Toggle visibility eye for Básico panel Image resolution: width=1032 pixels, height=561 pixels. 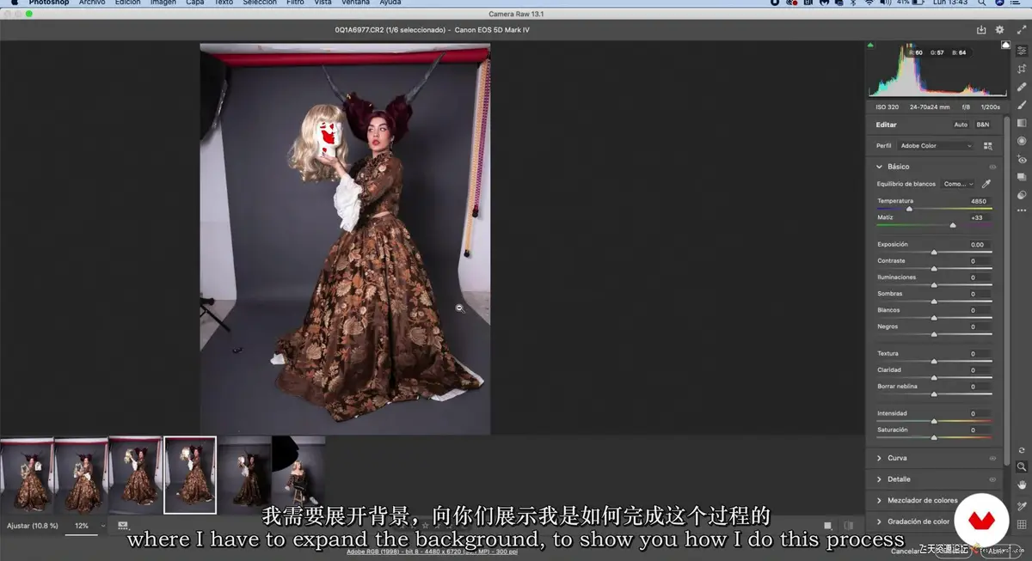point(992,167)
